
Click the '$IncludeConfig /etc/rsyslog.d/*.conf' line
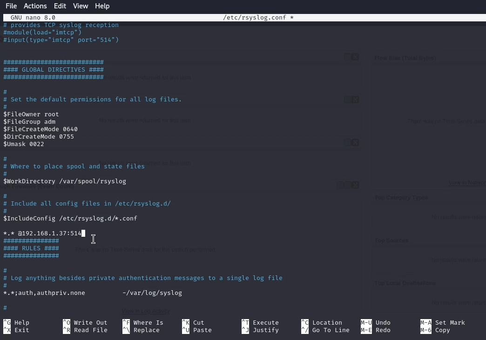[x=70, y=218]
